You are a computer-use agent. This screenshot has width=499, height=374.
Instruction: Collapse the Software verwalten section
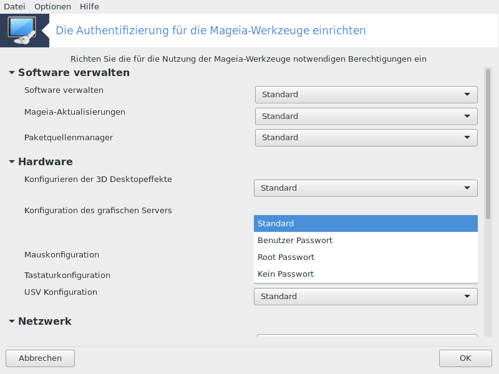[x=12, y=73]
